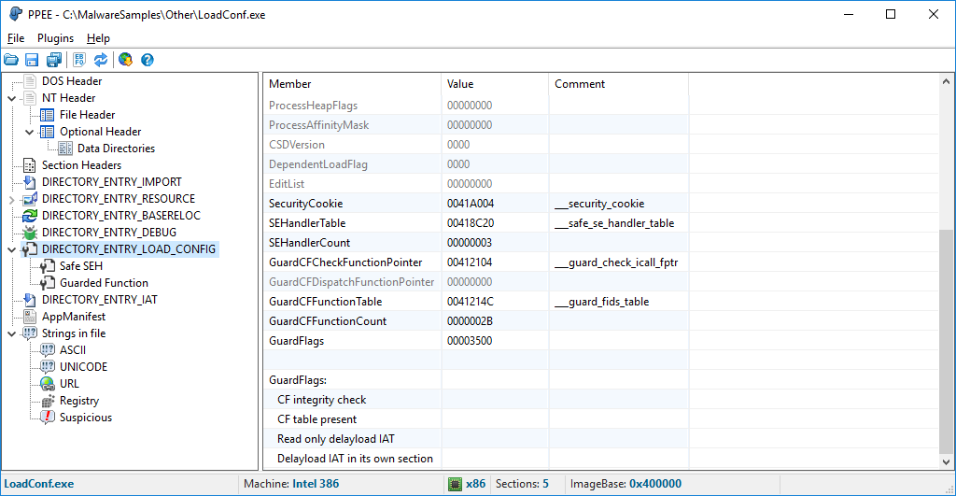The image size is (956, 496).
Task: Click the x86 chip icon in status bar
Action: coord(455,484)
